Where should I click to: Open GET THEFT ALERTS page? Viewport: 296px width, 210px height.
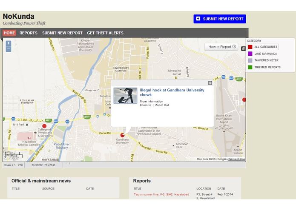coord(105,33)
